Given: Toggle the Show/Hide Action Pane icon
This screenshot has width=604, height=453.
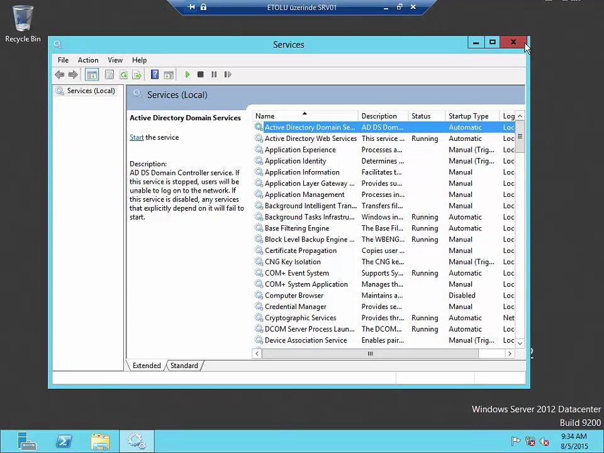Looking at the screenshot, I should [169, 74].
